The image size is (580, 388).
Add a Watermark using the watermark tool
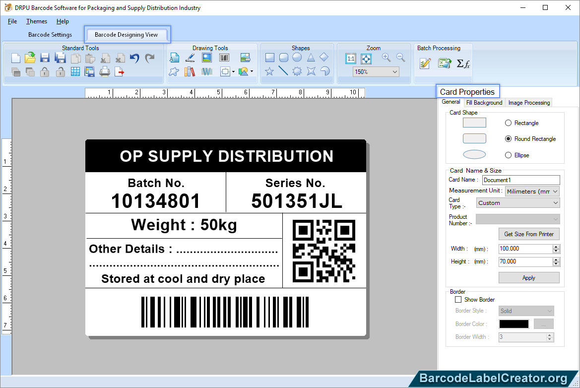click(207, 71)
